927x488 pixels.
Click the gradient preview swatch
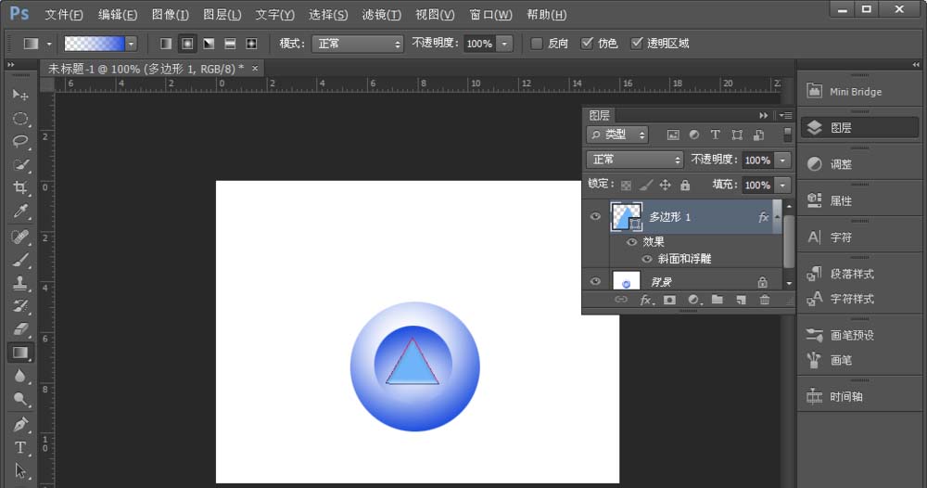point(94,44)
